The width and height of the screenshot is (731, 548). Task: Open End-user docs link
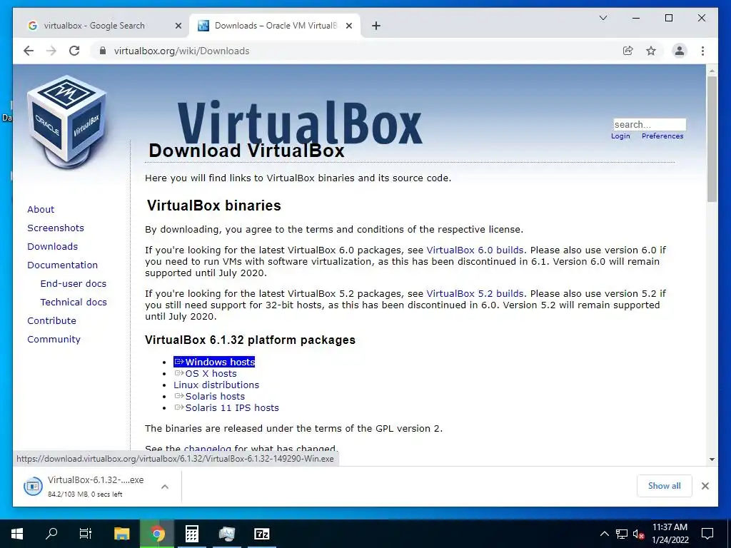(74, 284)
